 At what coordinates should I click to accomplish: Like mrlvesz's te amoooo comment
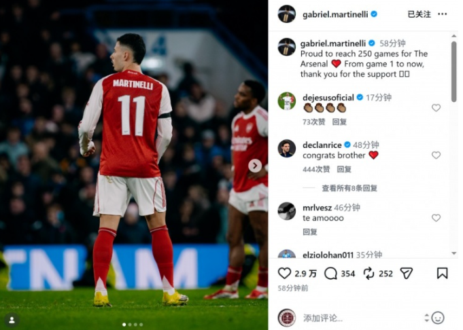(436, 218)
